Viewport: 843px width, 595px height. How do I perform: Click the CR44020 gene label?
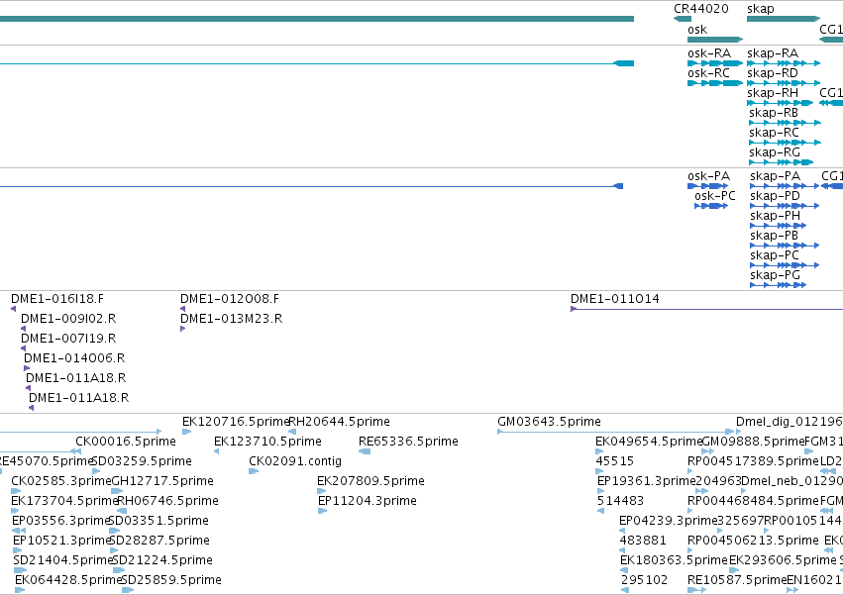point(701,9)
